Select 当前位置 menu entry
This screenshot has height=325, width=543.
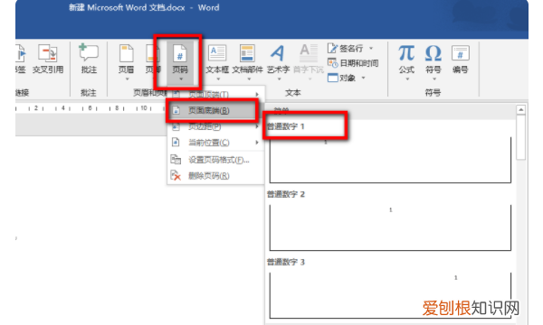(x=215, y=143)
